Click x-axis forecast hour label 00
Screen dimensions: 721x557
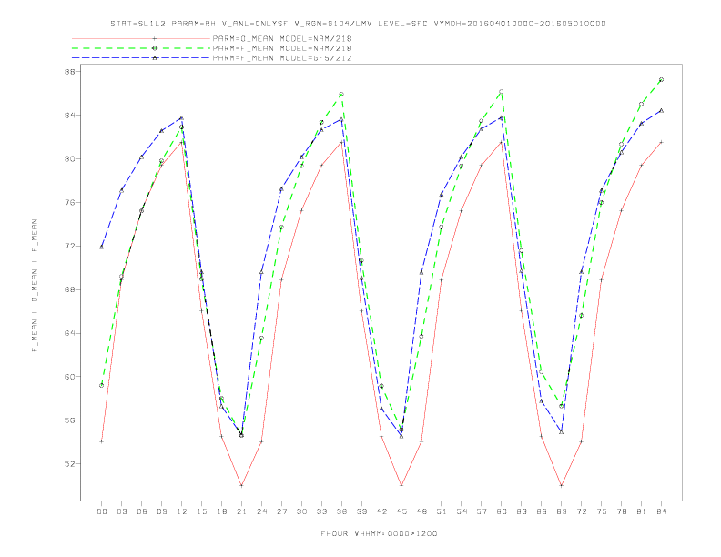102,511
